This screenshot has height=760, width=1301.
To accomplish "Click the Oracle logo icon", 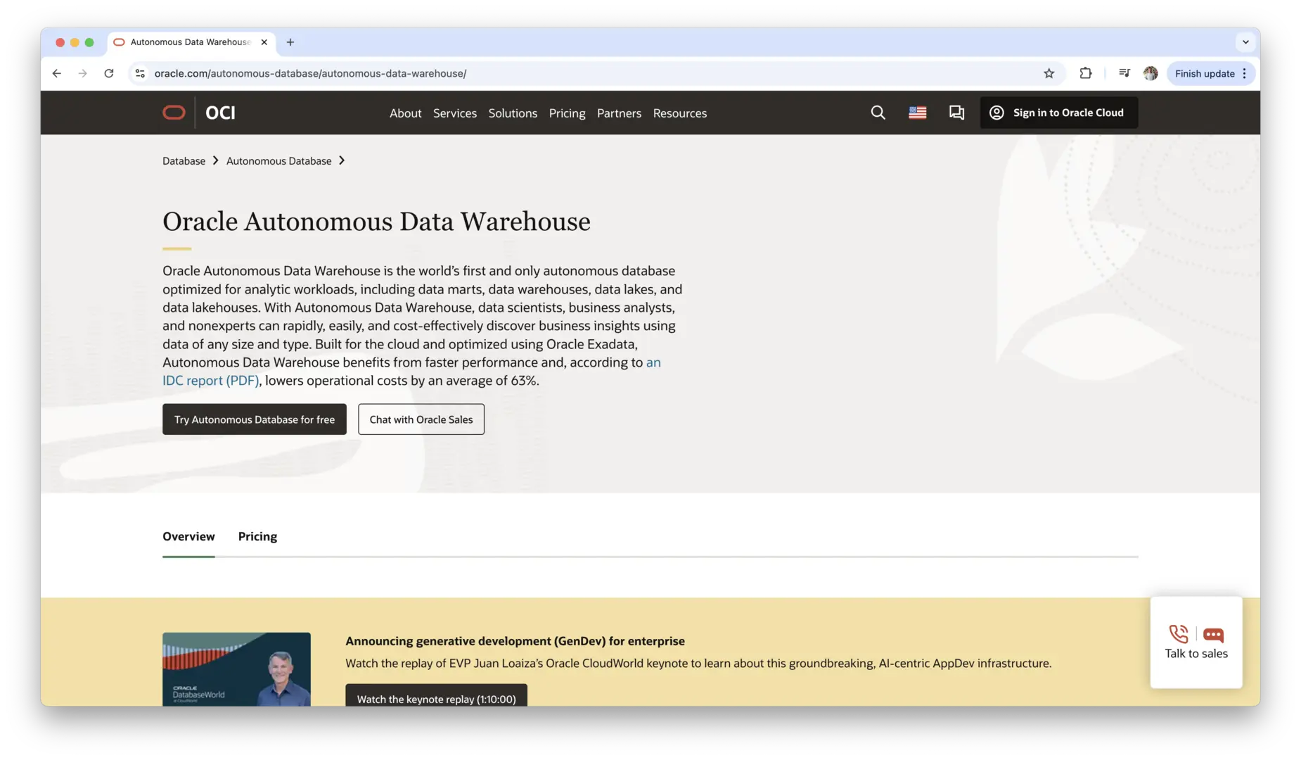I will (174, 113).
